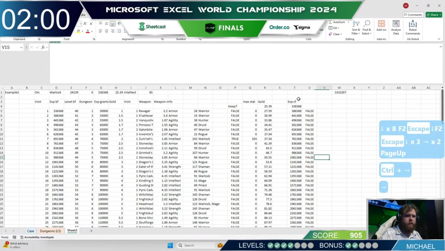Apply the yellow Fill Color bucket
Screen dimensions: 445x251
[79, 31]
